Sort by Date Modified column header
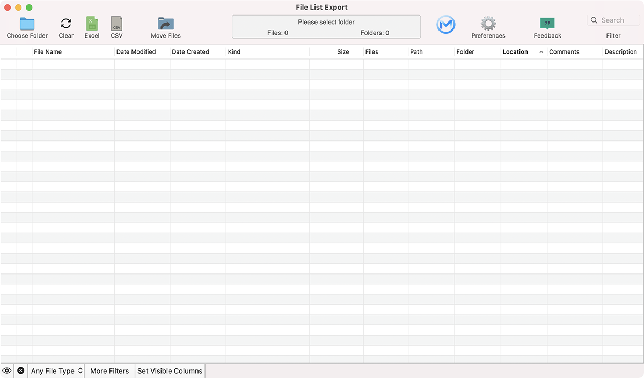644x378 pixels. [142, 52]
